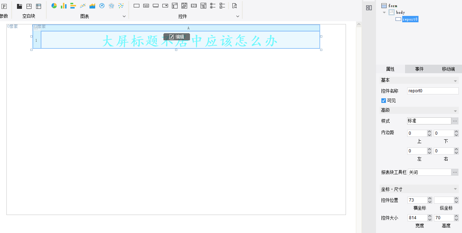
Task: Collapse the body tree node
Action: coord(384,12)
